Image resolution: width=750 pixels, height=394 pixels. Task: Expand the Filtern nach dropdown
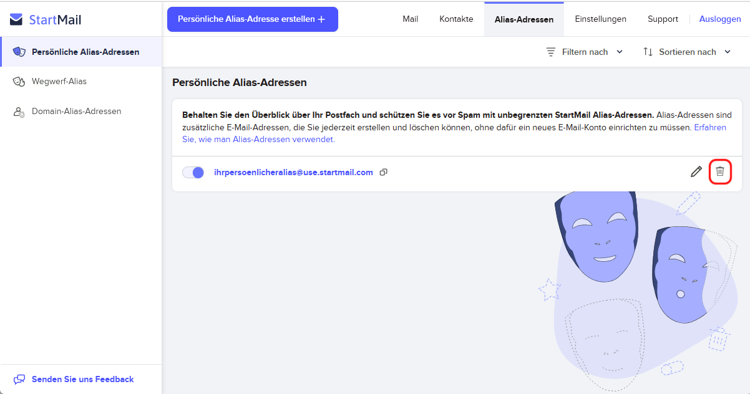point(585,52)
